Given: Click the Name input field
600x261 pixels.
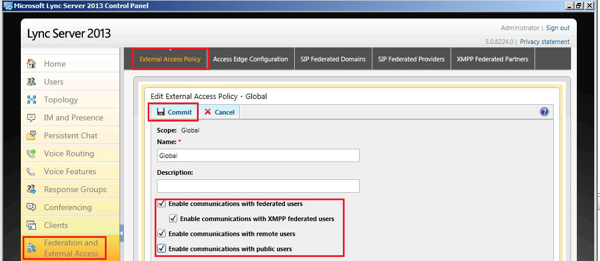Looking at the screenshot, I should (x=258, y=156).
